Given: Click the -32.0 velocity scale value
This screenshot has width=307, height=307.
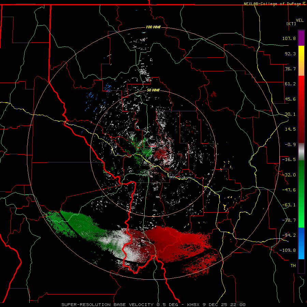Looking at the screenshot, I should coord(289,175).
